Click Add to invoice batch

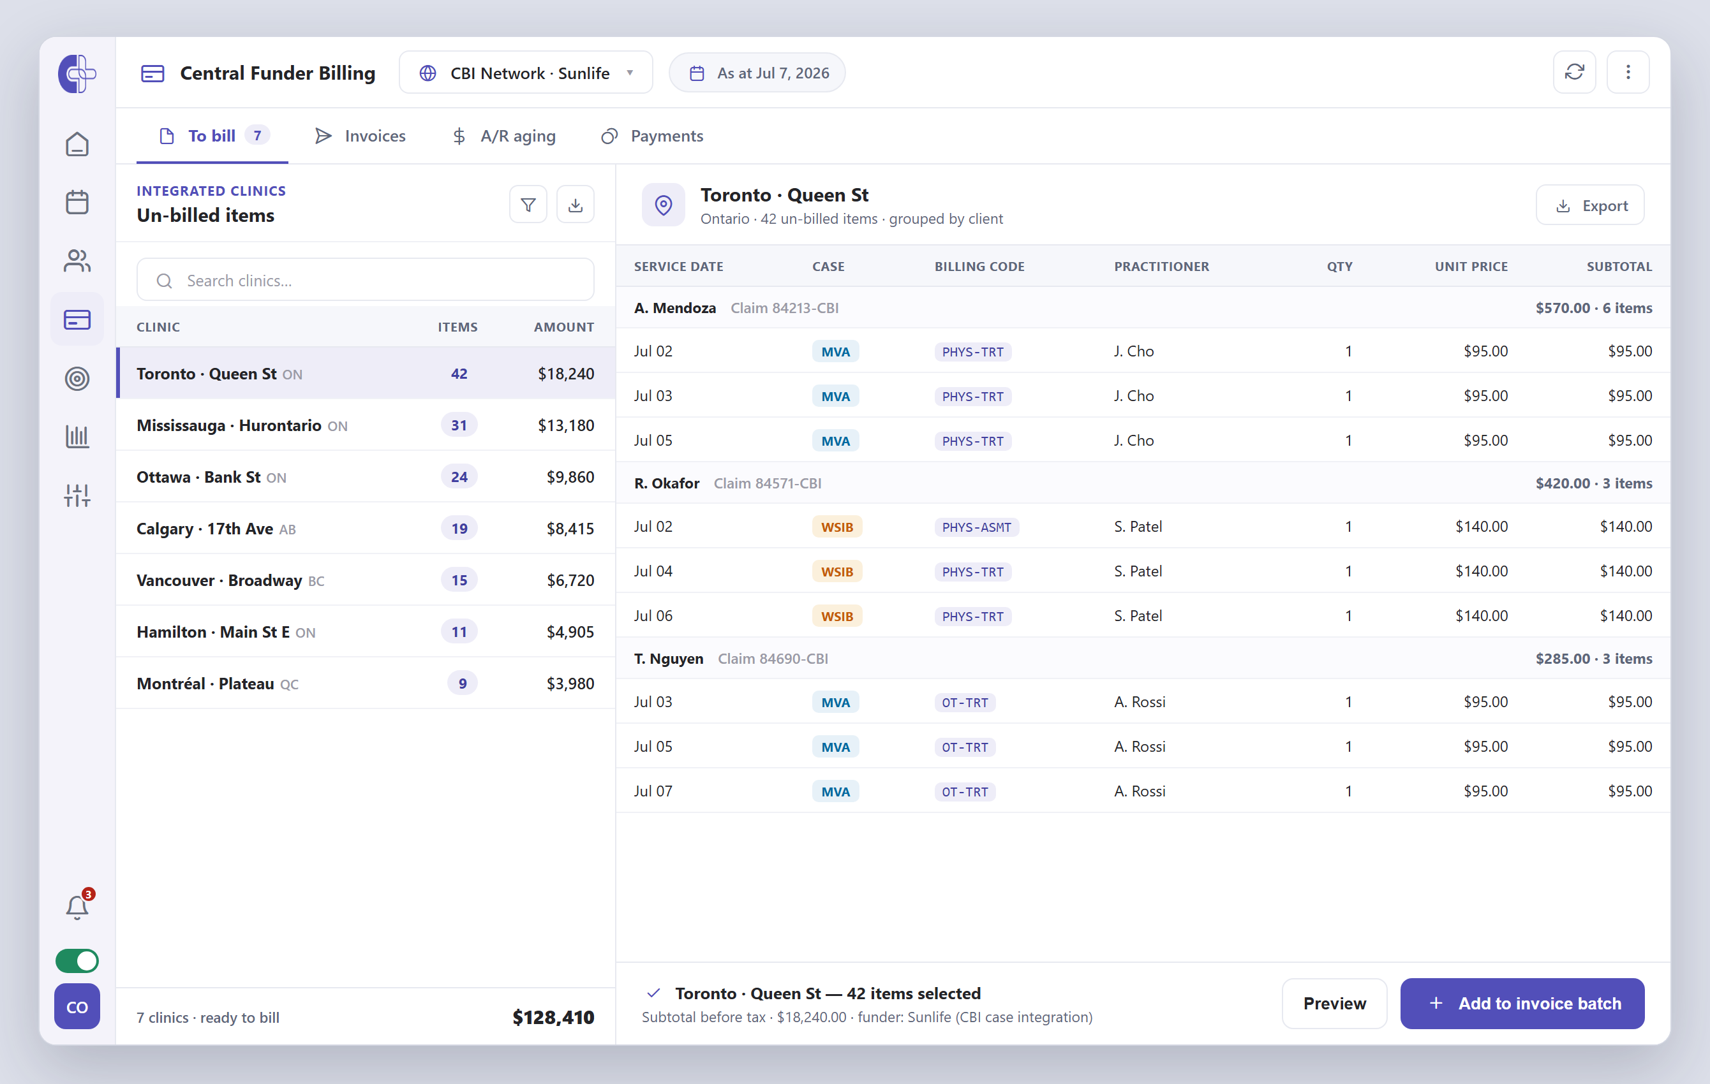(x=1522, y=1004)
